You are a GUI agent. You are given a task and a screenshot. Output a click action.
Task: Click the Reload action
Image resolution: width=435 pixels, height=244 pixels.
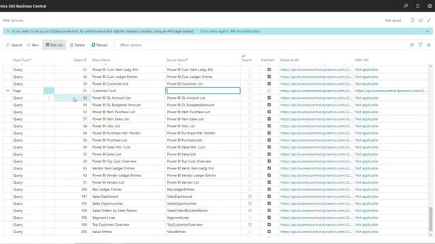coord(99,45)
